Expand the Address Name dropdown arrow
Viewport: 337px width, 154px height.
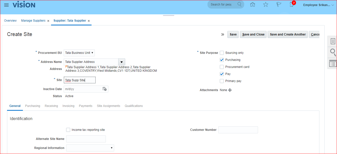point(121,62)
